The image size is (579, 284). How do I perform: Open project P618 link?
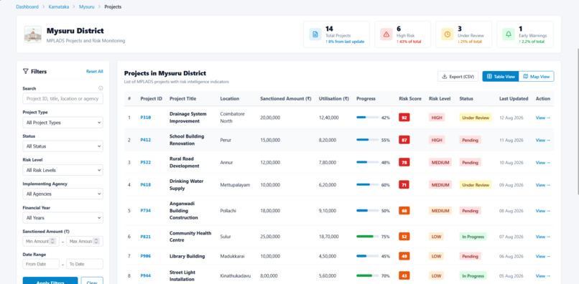click(146, 185)
